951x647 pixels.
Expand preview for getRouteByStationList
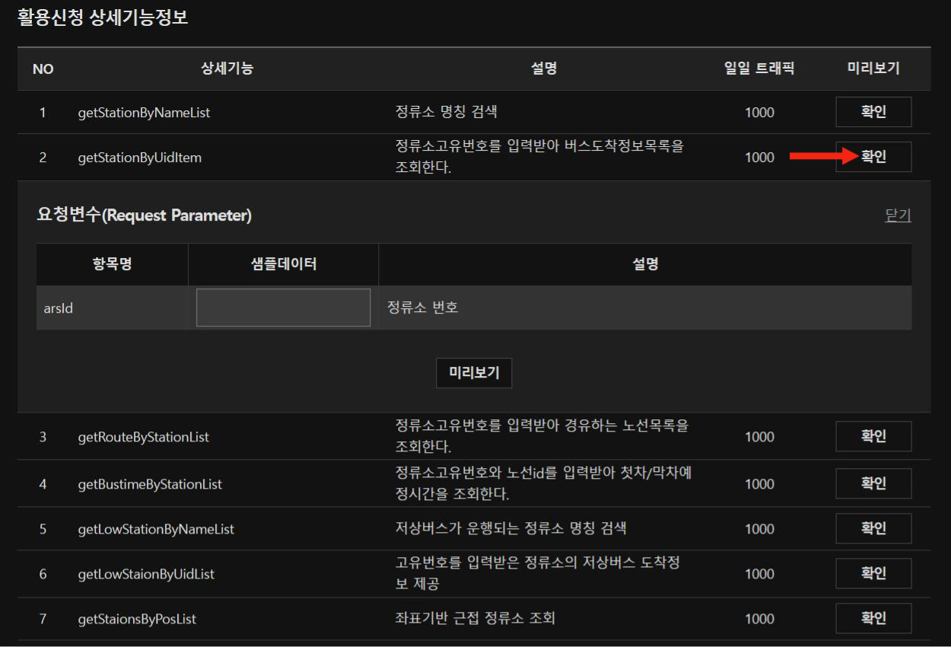pos(873,436)
